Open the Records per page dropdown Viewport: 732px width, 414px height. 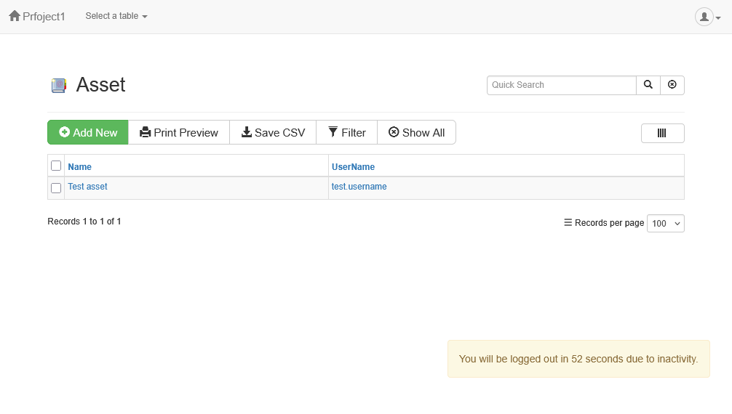665,224
